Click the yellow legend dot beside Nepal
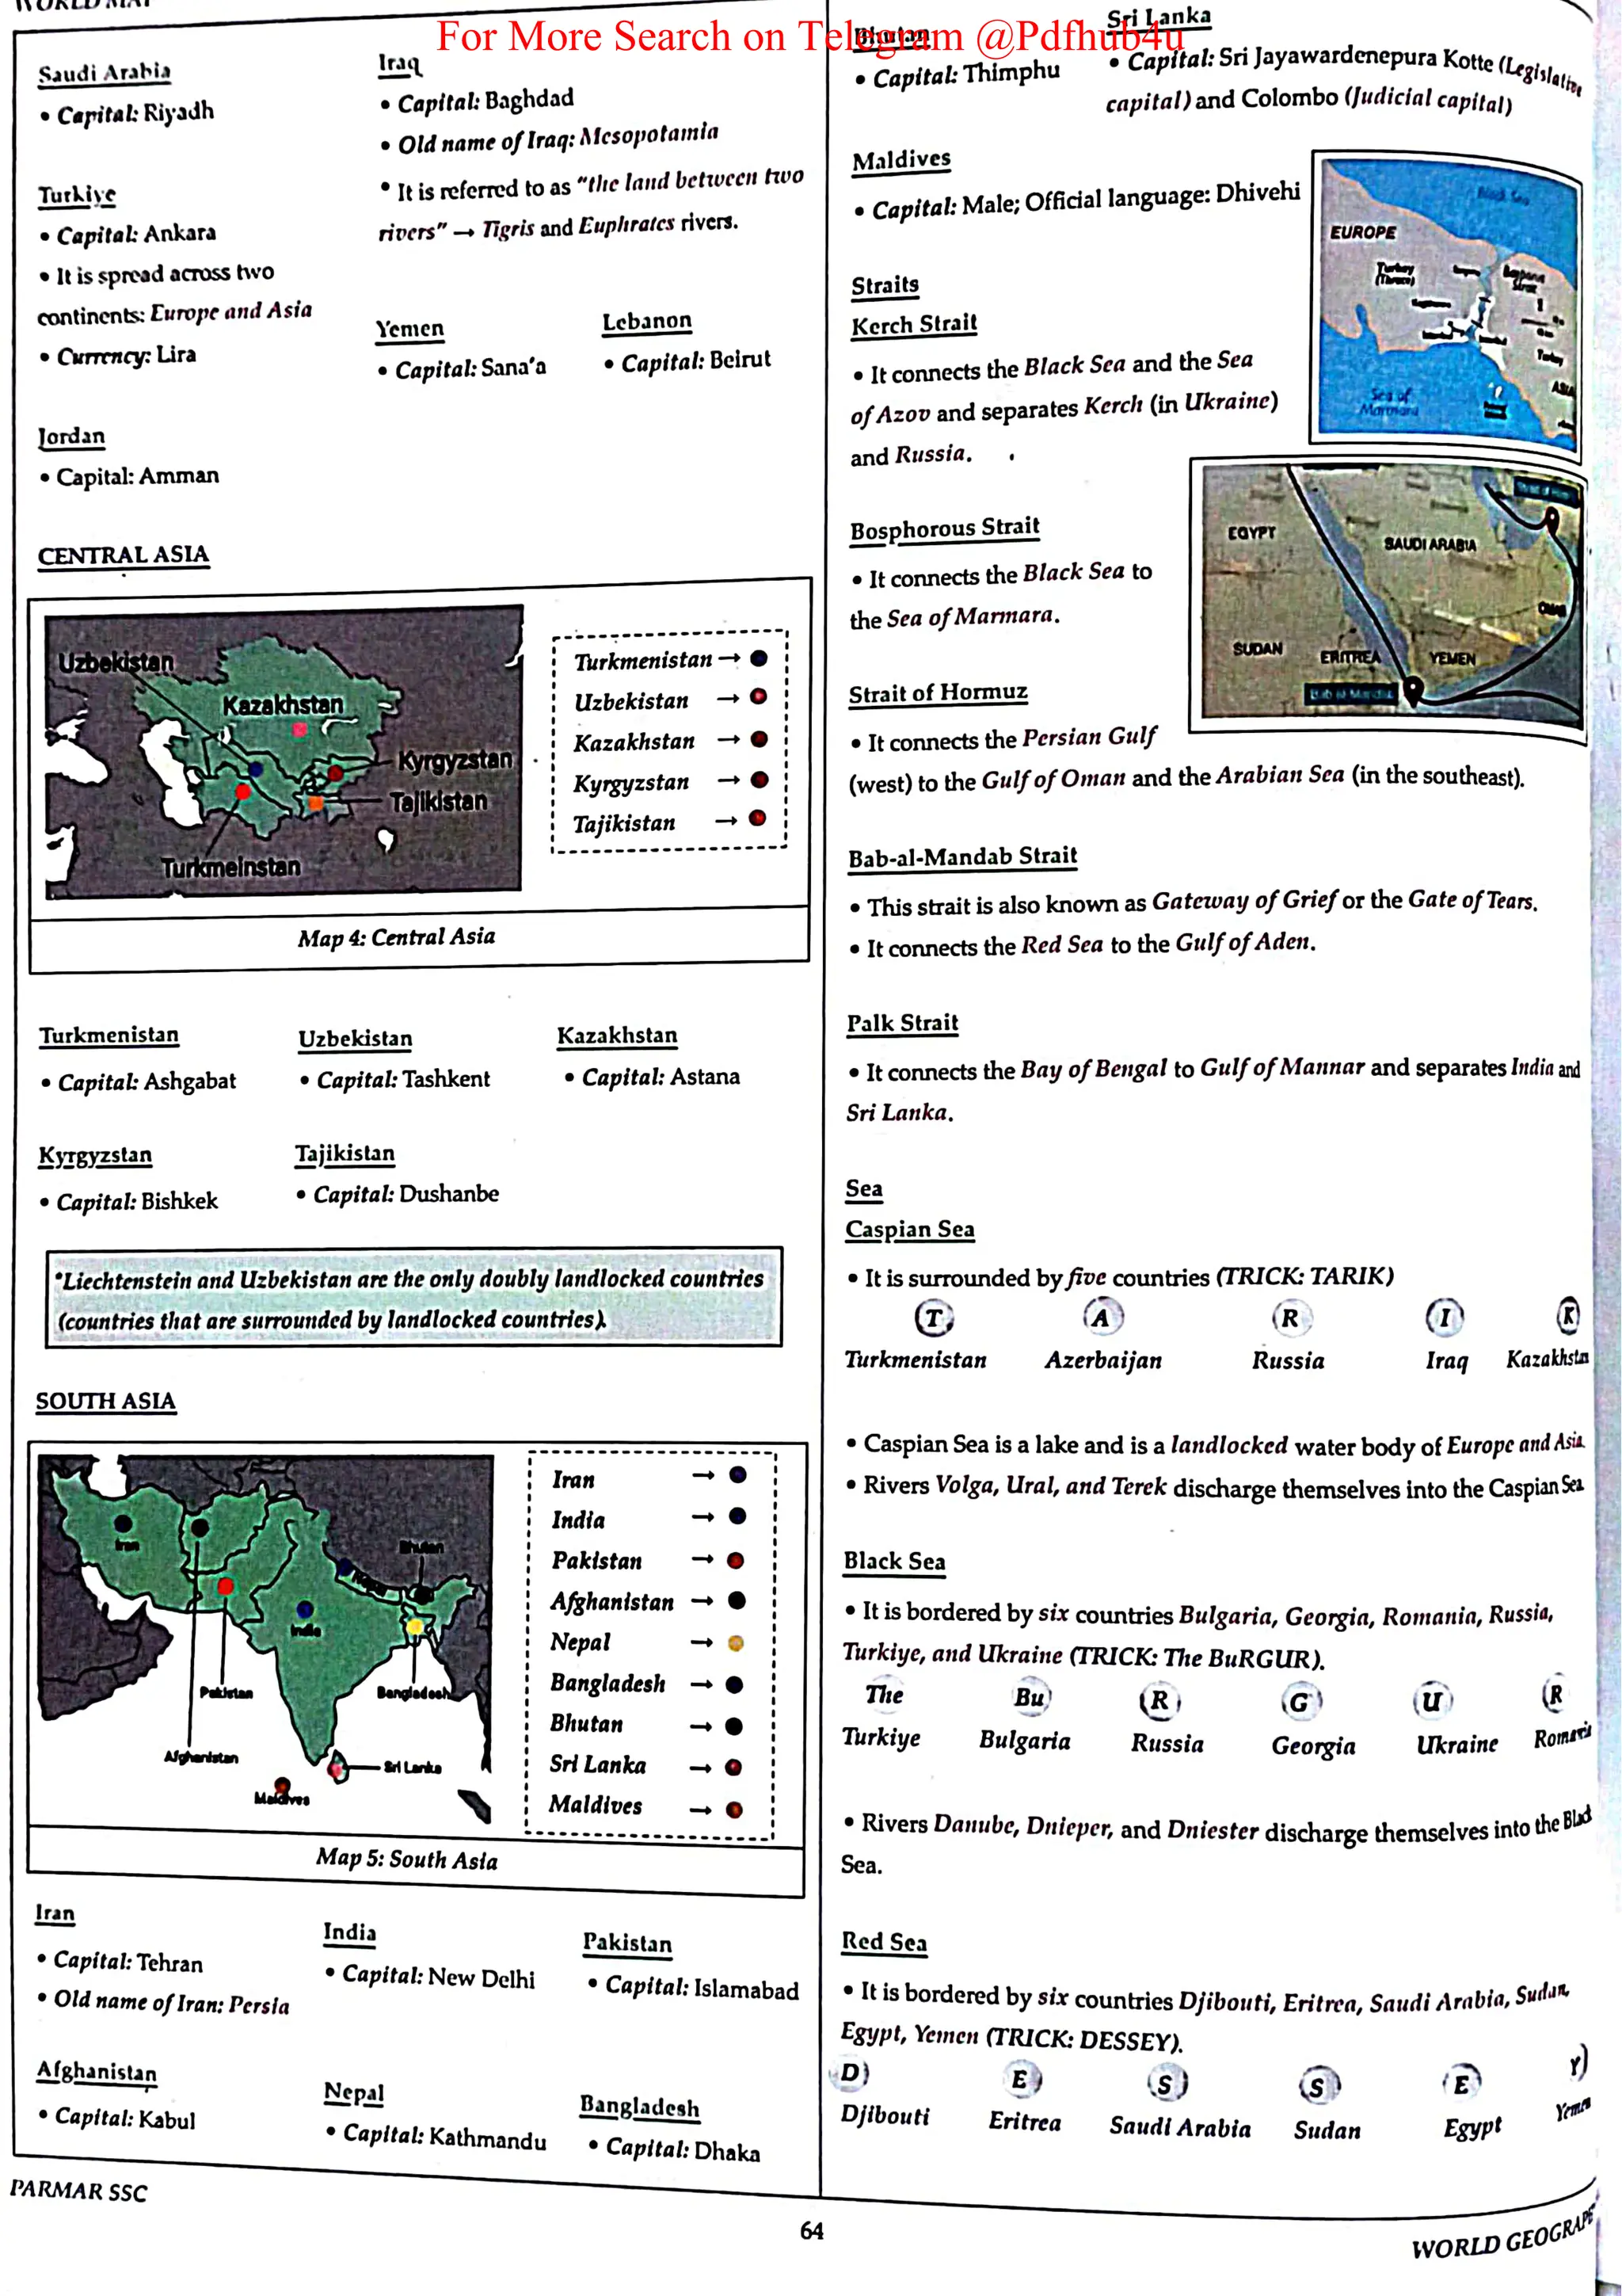 pos(736,1643)
